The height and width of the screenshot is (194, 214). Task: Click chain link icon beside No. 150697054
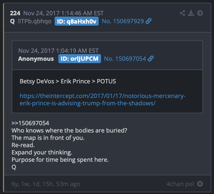[151, 59]
